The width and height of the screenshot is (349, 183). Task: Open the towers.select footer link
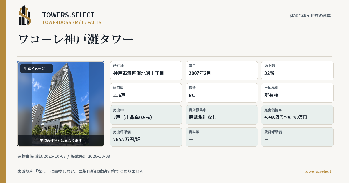coord(318,171)
